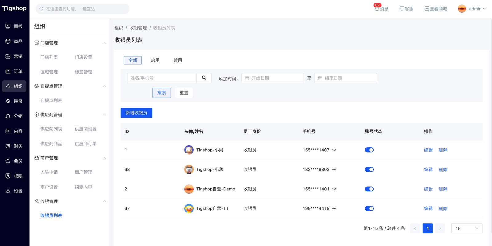Click the Tigshop logo
Screen dimensions: 492x246
pos(14,9)
